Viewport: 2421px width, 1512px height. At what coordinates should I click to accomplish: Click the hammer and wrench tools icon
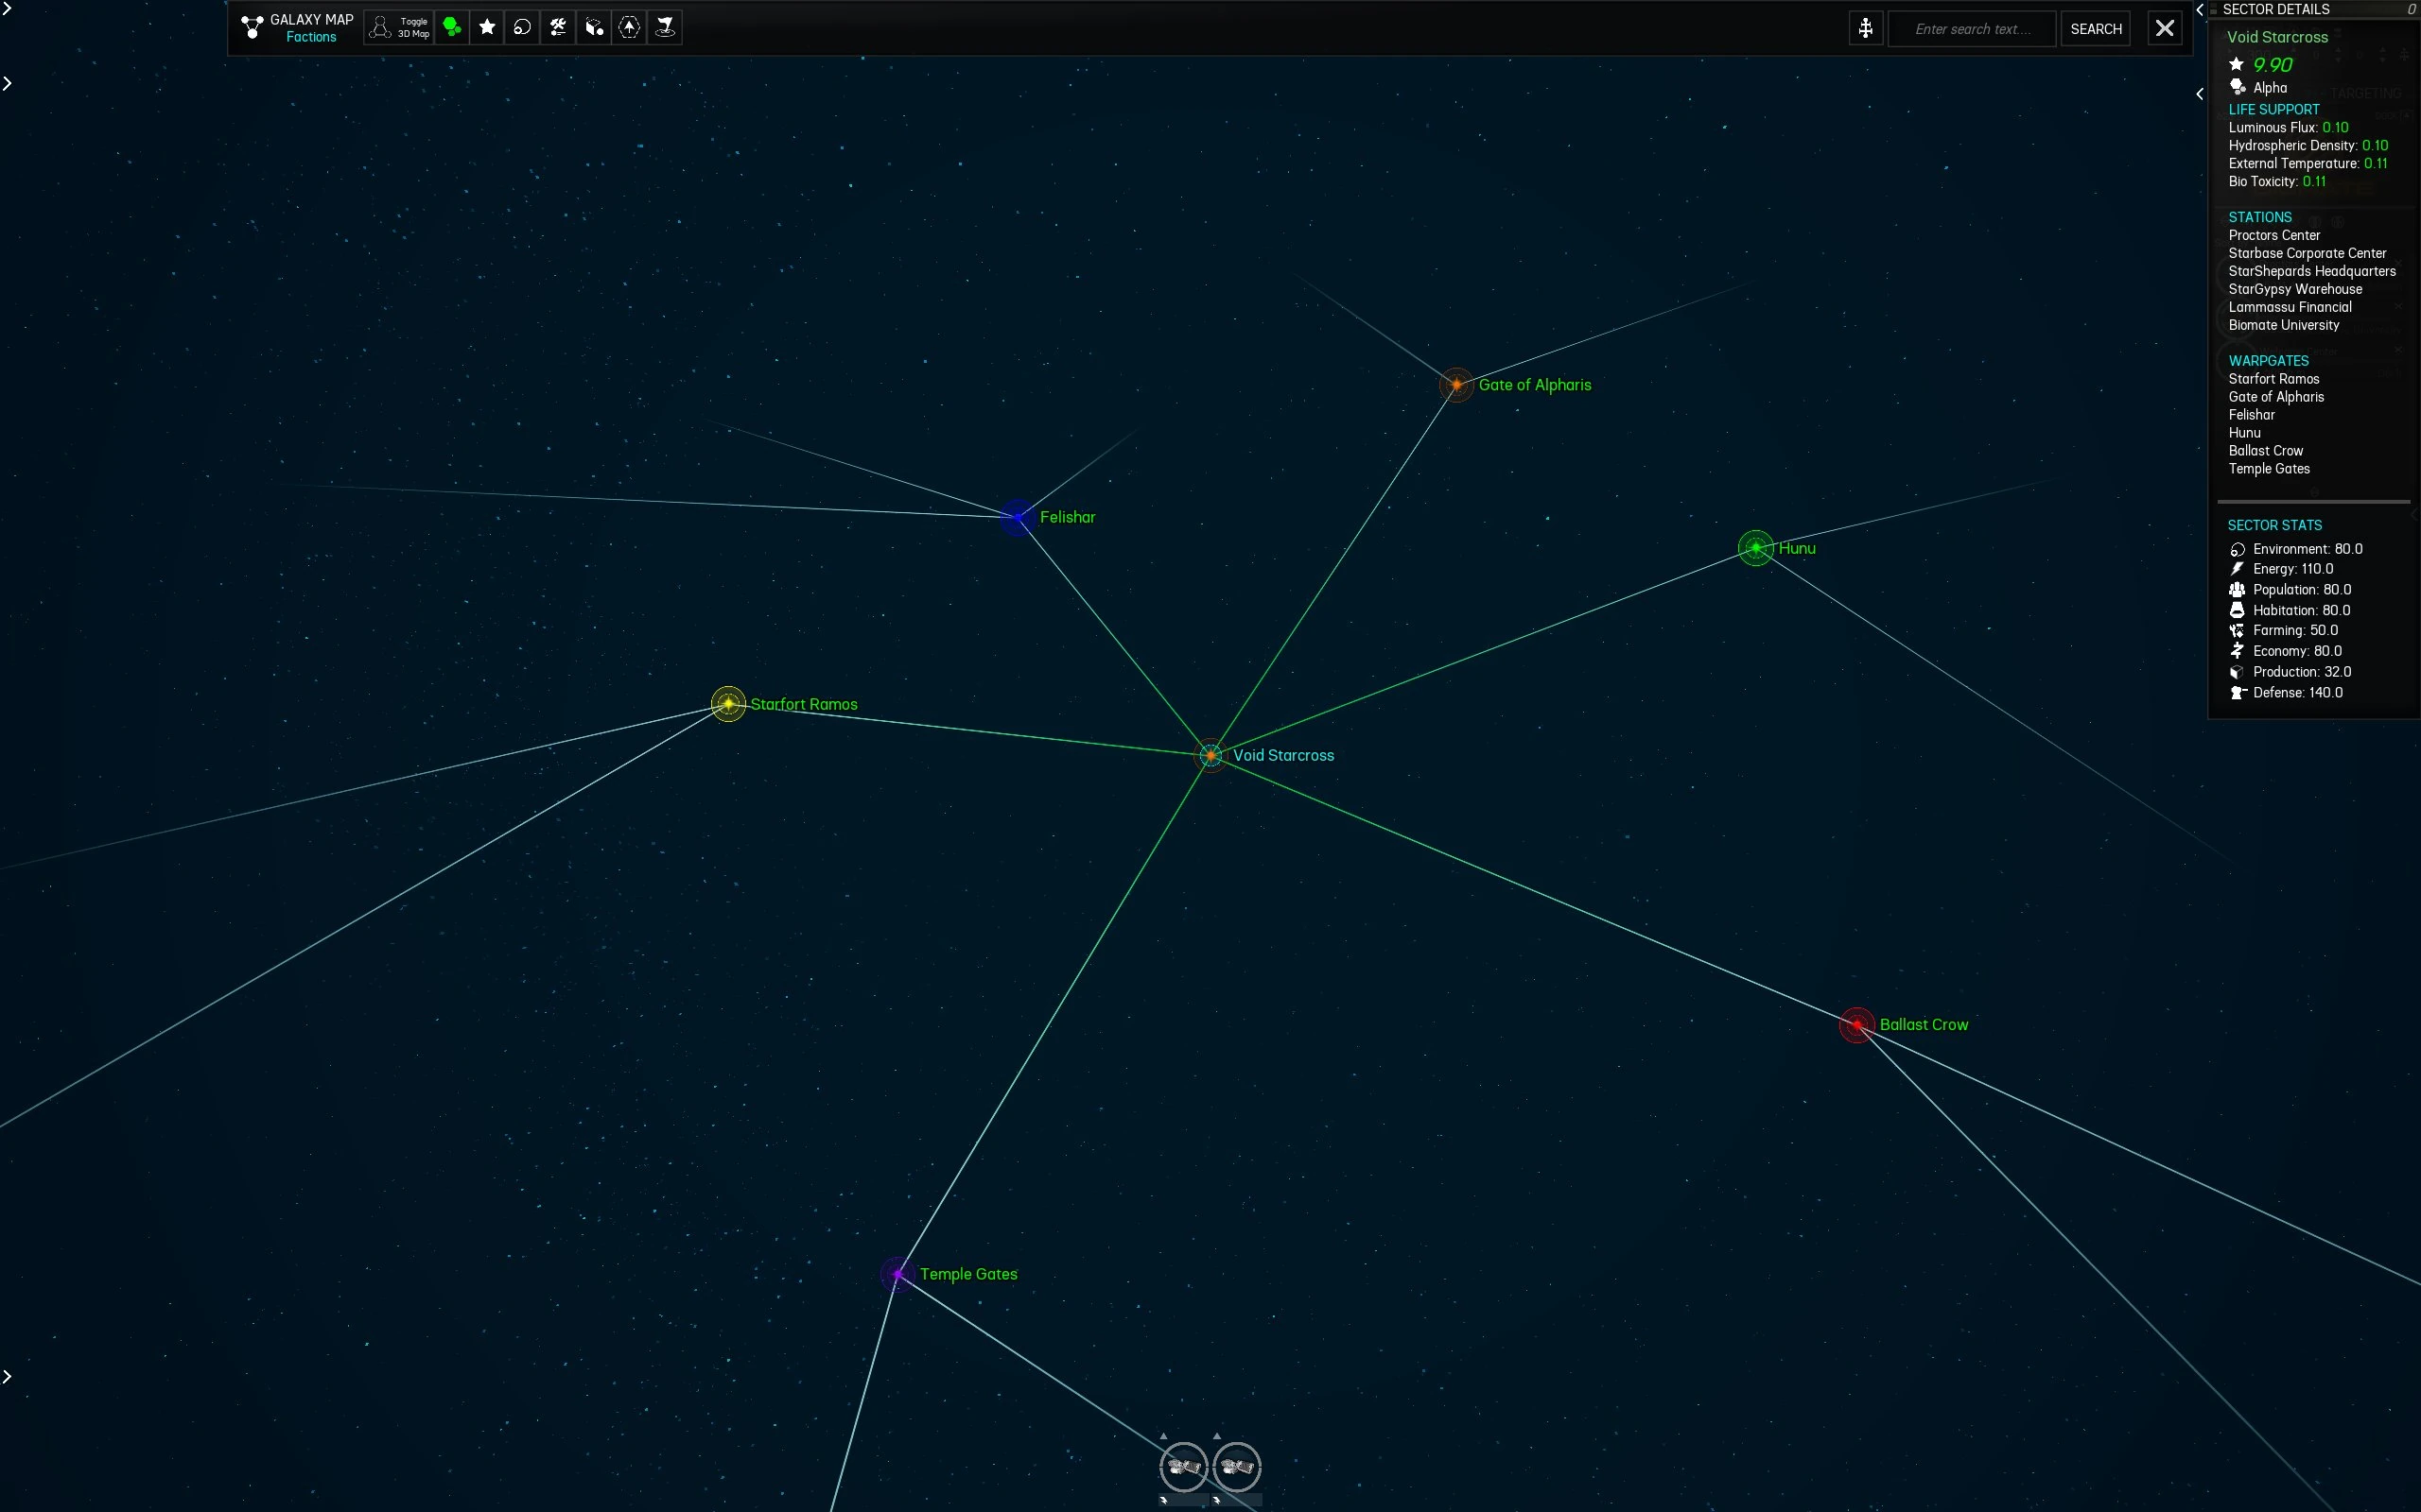[x=558, y=27]
